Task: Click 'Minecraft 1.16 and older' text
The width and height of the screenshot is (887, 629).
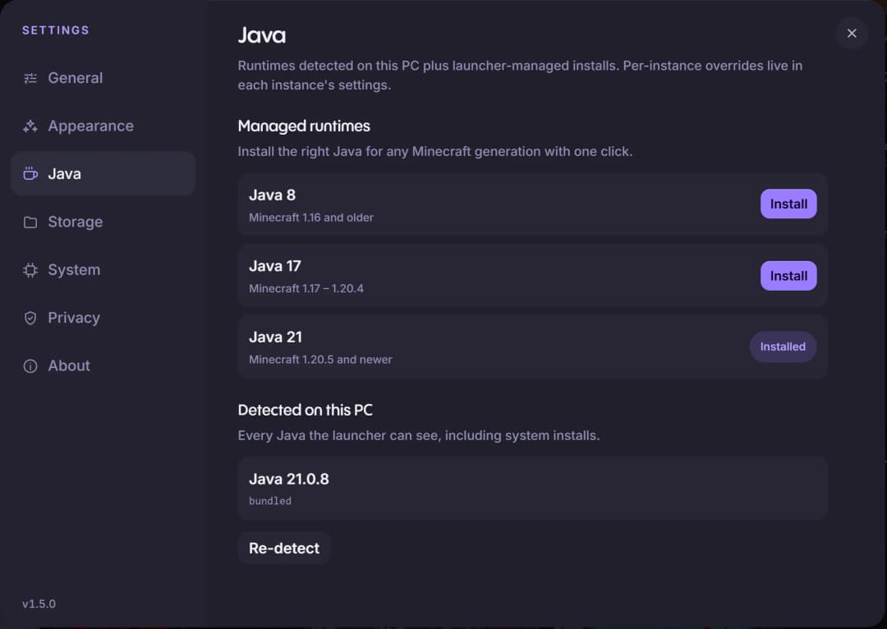Action: pyautogui.click(x=311, y=218)
